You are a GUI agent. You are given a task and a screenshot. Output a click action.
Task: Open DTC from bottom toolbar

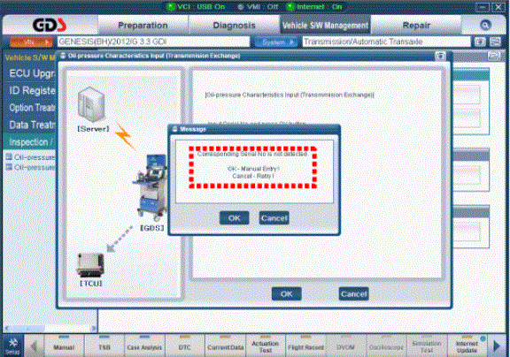pos(185,346)
